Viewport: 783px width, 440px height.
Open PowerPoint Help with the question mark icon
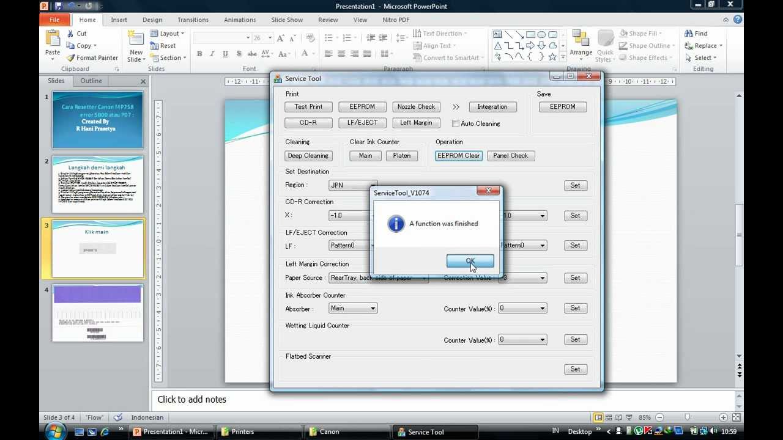(x=738, y=20)
